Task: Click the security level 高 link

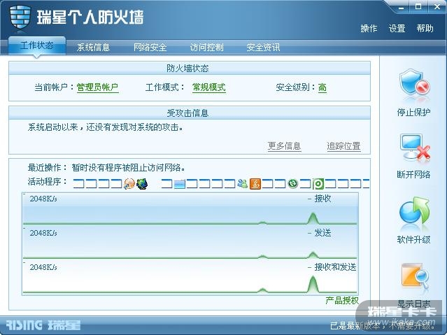Action: click(x=322, y=87)
